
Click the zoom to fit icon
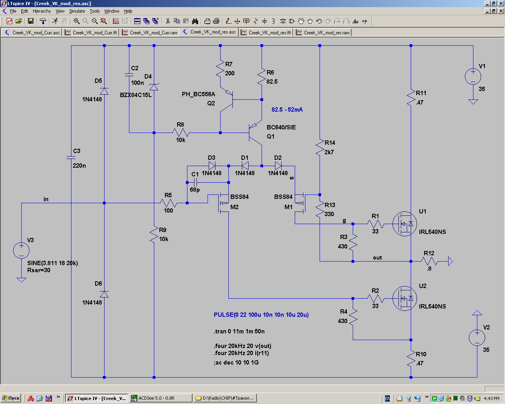(x=103, y=21)
